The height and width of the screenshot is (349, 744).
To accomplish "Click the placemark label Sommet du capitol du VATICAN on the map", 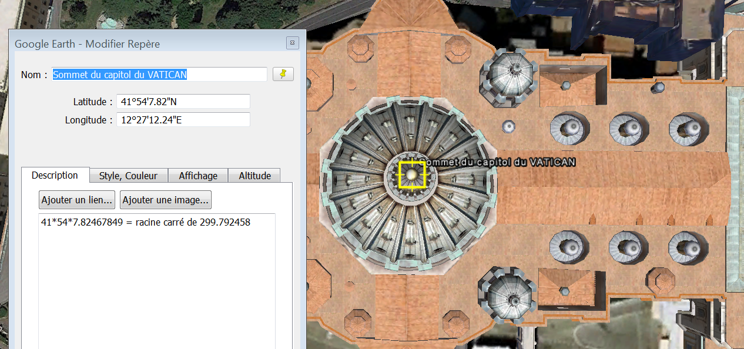I will pyautogui.click(x=498, y=162).
